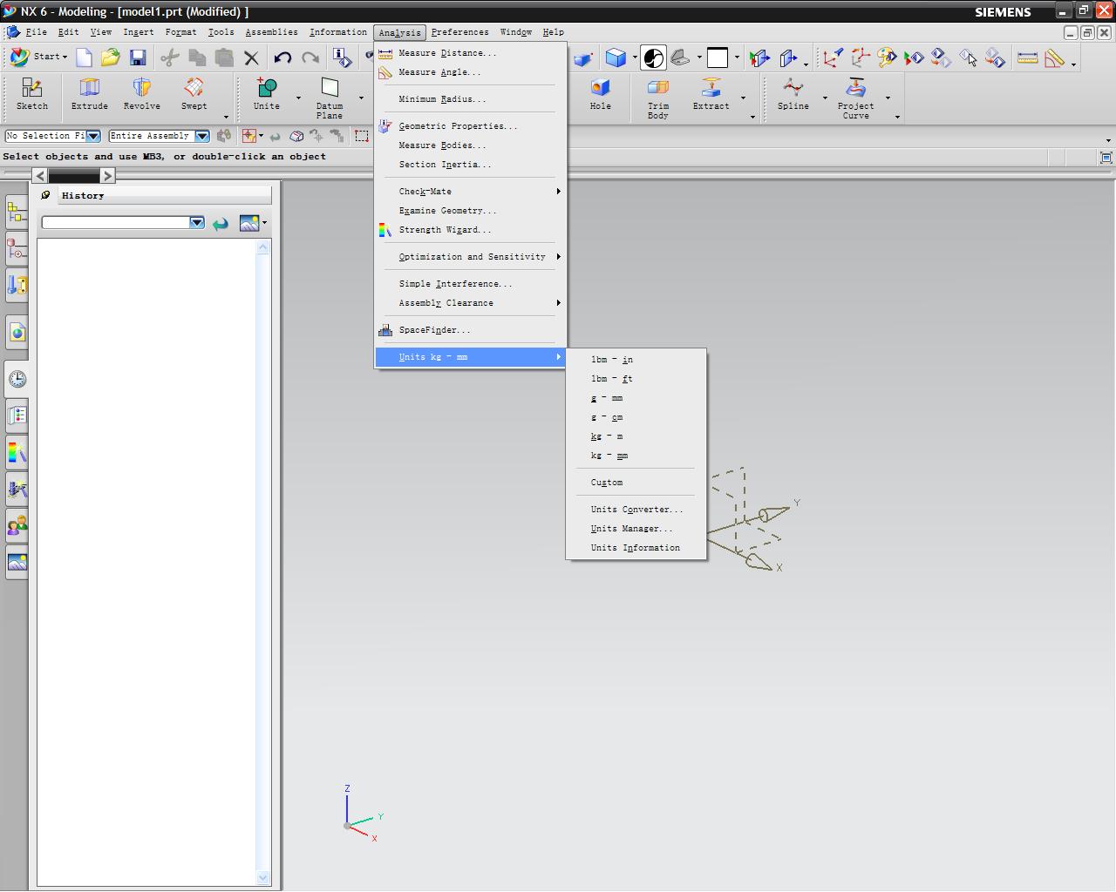Open the Internet Explorer sidebar tab
Image resolution: width=1116 pixels, height=892 pixels.
click(17, 333)
